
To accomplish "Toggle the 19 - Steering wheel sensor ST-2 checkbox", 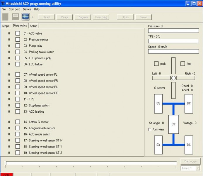I will point(18,153).
